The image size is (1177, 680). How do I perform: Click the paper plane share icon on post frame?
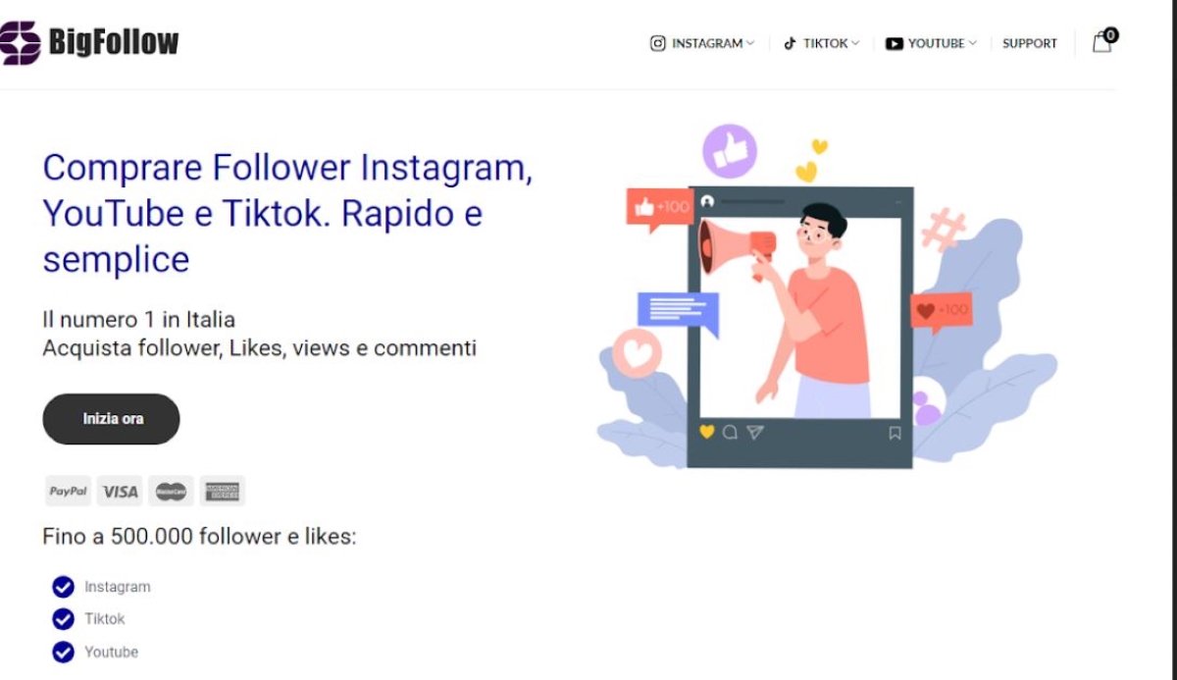click(754, 432)
